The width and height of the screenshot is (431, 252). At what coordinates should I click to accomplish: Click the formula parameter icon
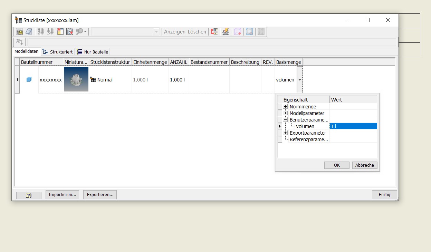[x=19, y=42]
